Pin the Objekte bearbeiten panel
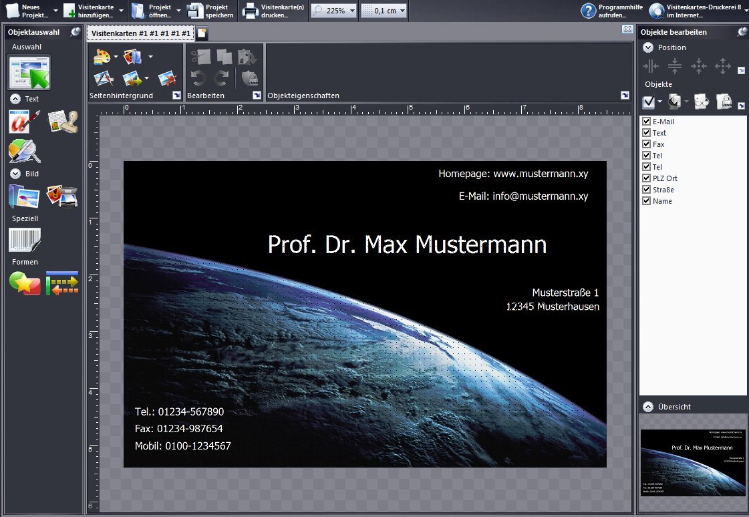The width and height of the screenshot is (749, 517). [x=742, y=32]
